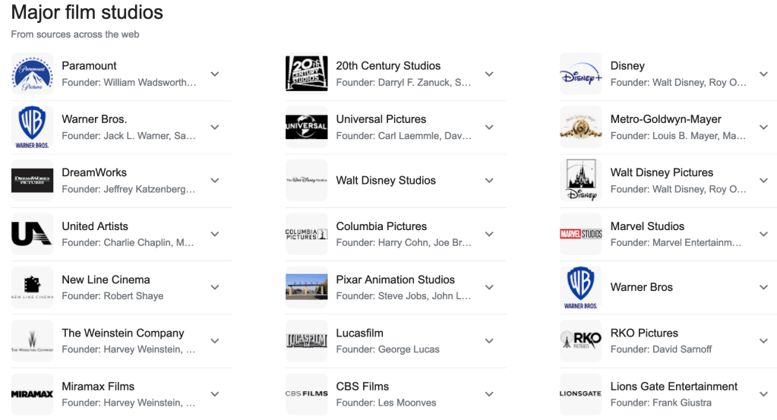Image resolution: width=777 pixels, height=420 pixels.
Task: Click the Metro-Goldwyn-Mayer lion logo
Action: click(x=581, y=127)
